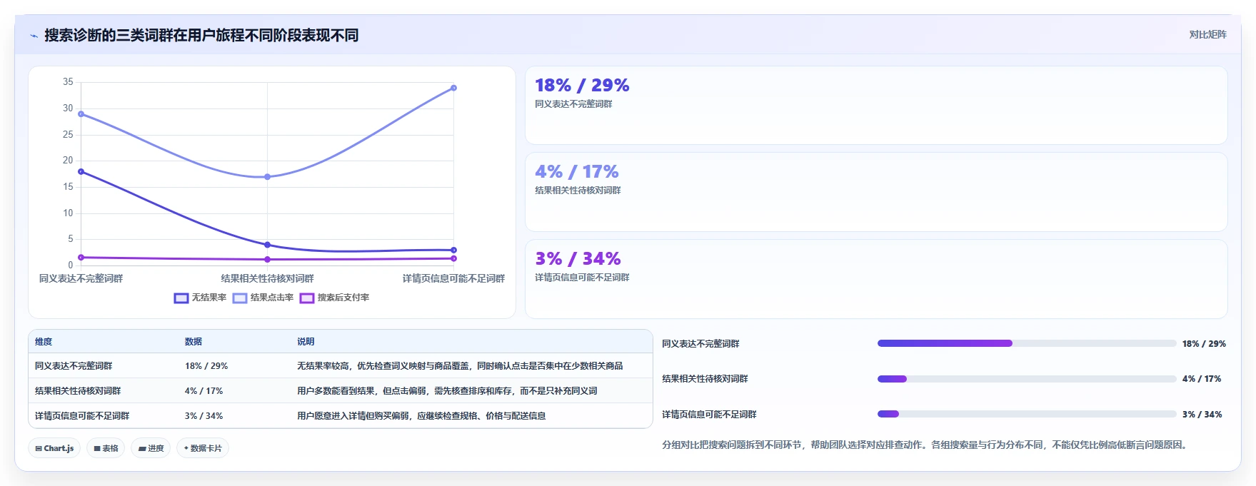Click 无结果率 point above 详情页信息可能不足词群
The width and height of the screenshot is (1256, 486).
(453, 250)
